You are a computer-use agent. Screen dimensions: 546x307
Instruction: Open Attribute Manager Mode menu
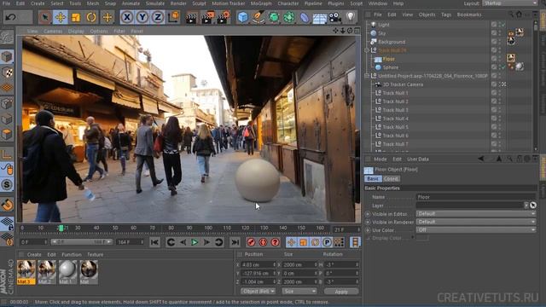(x=380, y=159)
